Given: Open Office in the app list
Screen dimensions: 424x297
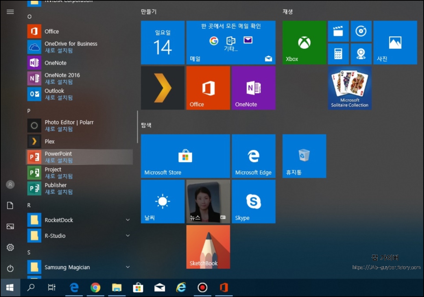Looking at the screenshot, I should click(79, 31).
